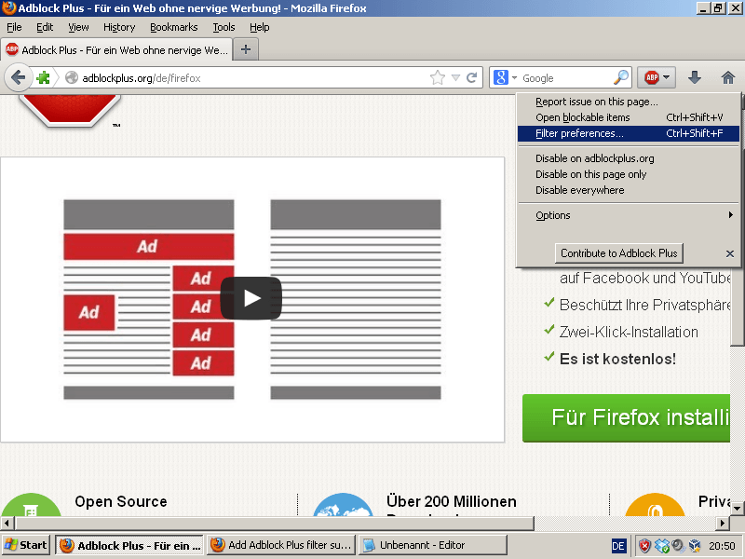Click the URL address bar field
Image resolution: width=745 pixels, height=559 pixels.
253,77
